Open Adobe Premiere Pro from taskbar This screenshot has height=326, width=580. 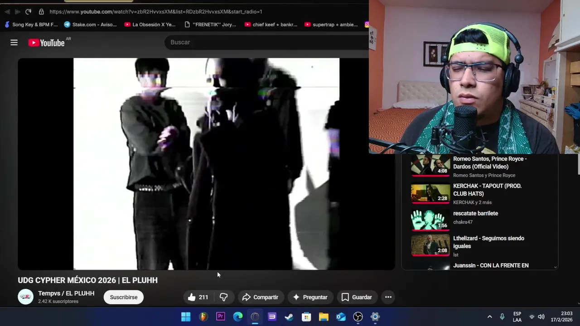point(221,316)
